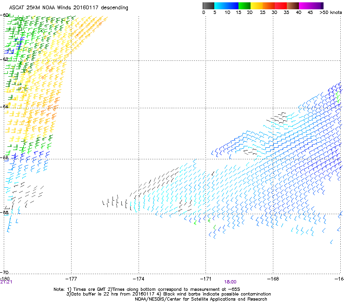Click the '25' legend scale label
Screen dimensions: 344x302
point(262,13)
